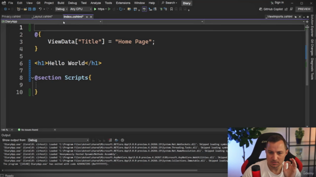Click the New Project toolbar icon
Viewport: 316px width, 177px height.
[19, 9]
